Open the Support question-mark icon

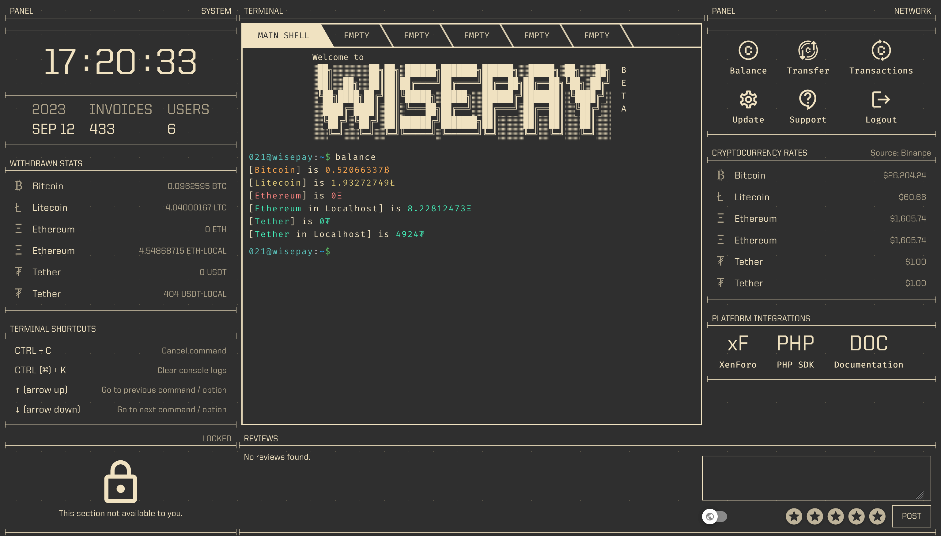click(808, 100)
